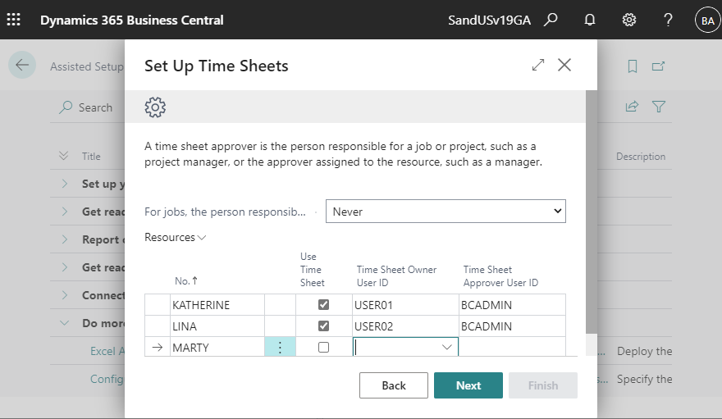Click Dynamics 365 Business Central title
The image size is (722, 419).
point(132,20)
